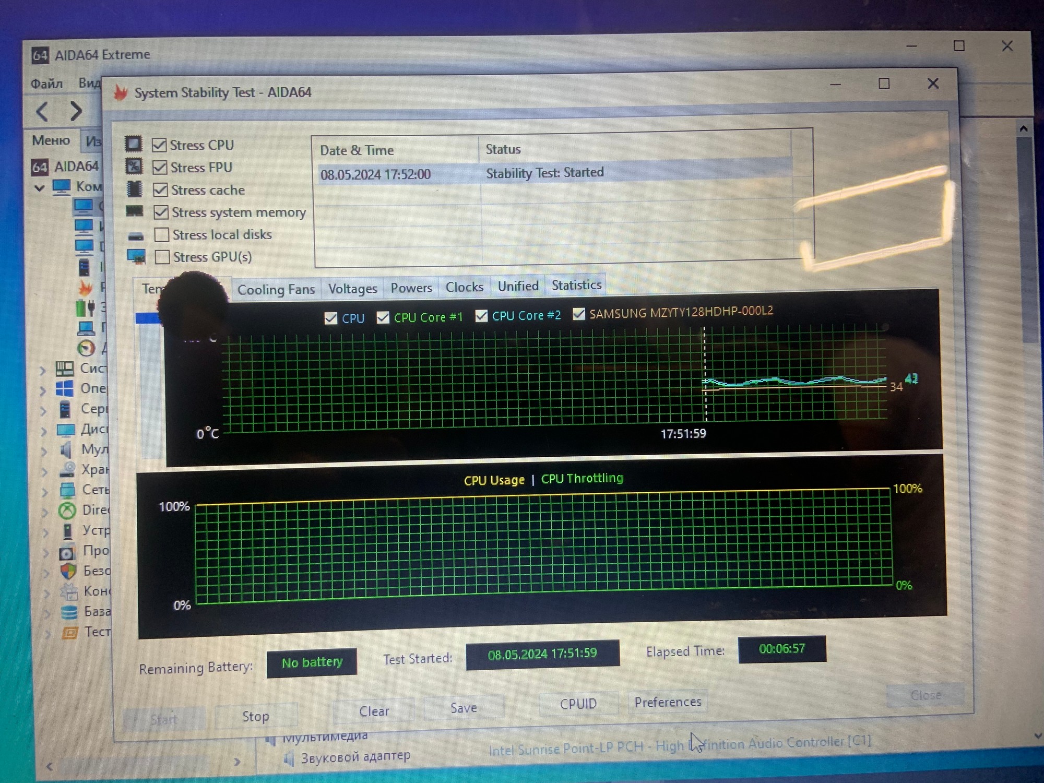This screenshot has height=783, width=1044.
Task: Click the system memory module icon
Action: tap(135, 211)
